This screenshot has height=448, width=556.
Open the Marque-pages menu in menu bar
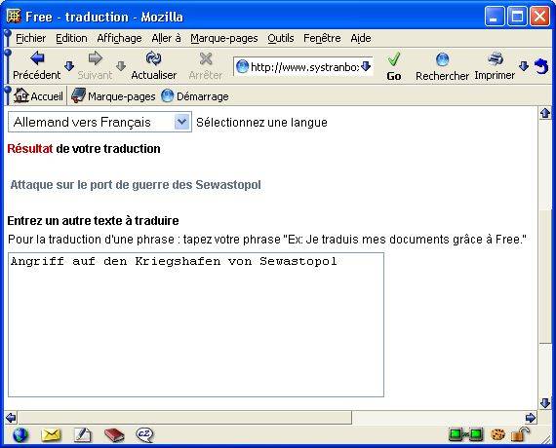tap(224, 38)
